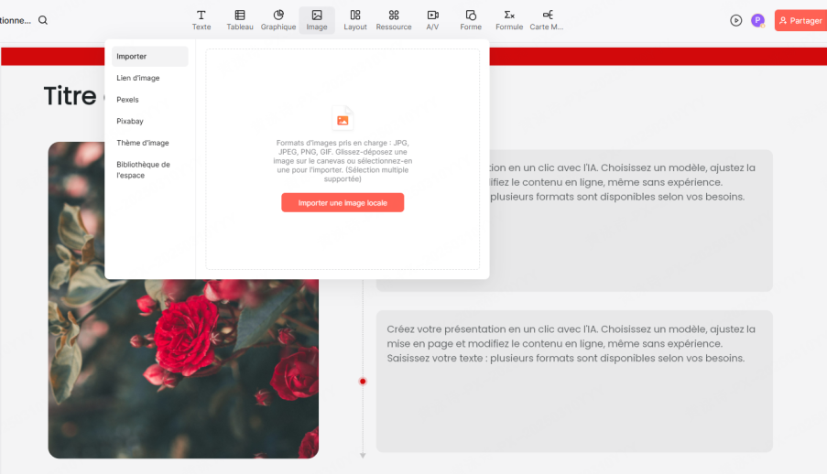The height and width of the screenshot is (474, 827).
Task: Open the Layout tool
Action: point(355,19)
